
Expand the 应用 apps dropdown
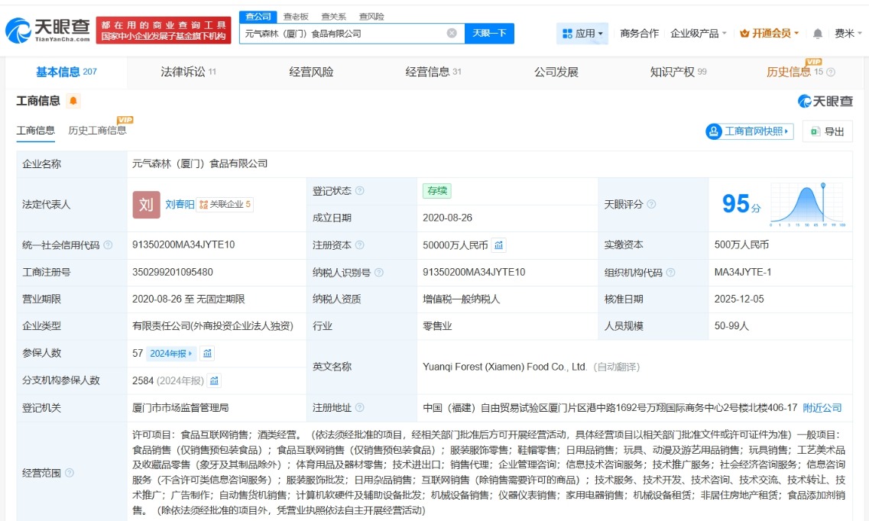[x=582, y=34]
